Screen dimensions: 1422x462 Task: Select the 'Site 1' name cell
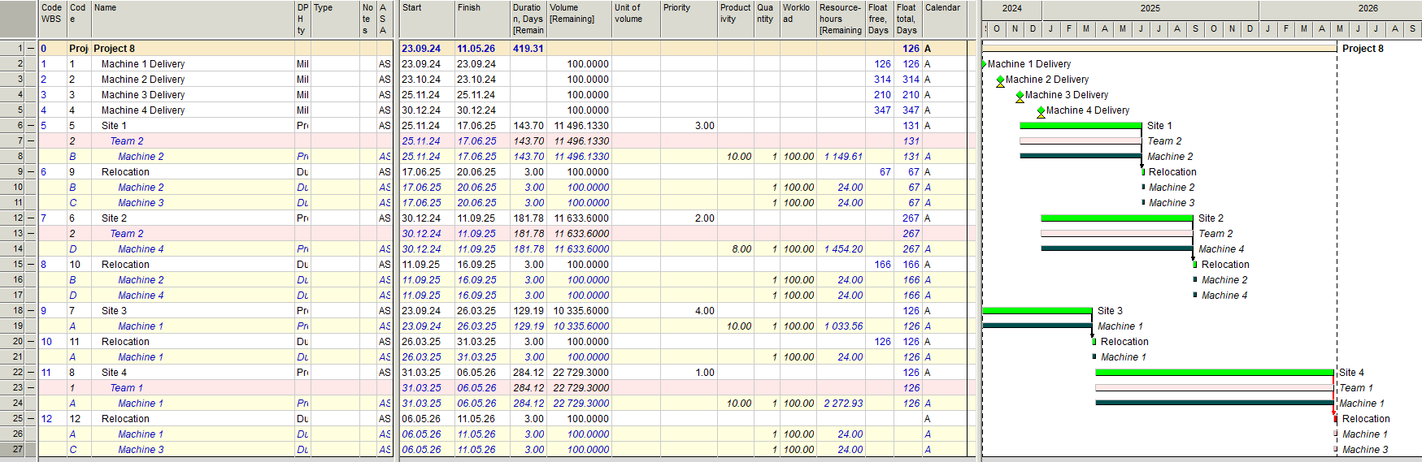coord(193,126)
